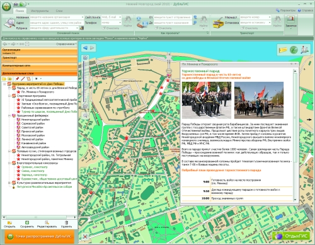
Task: Open the Маршрут number dropdown
Action: pos(270,17)
